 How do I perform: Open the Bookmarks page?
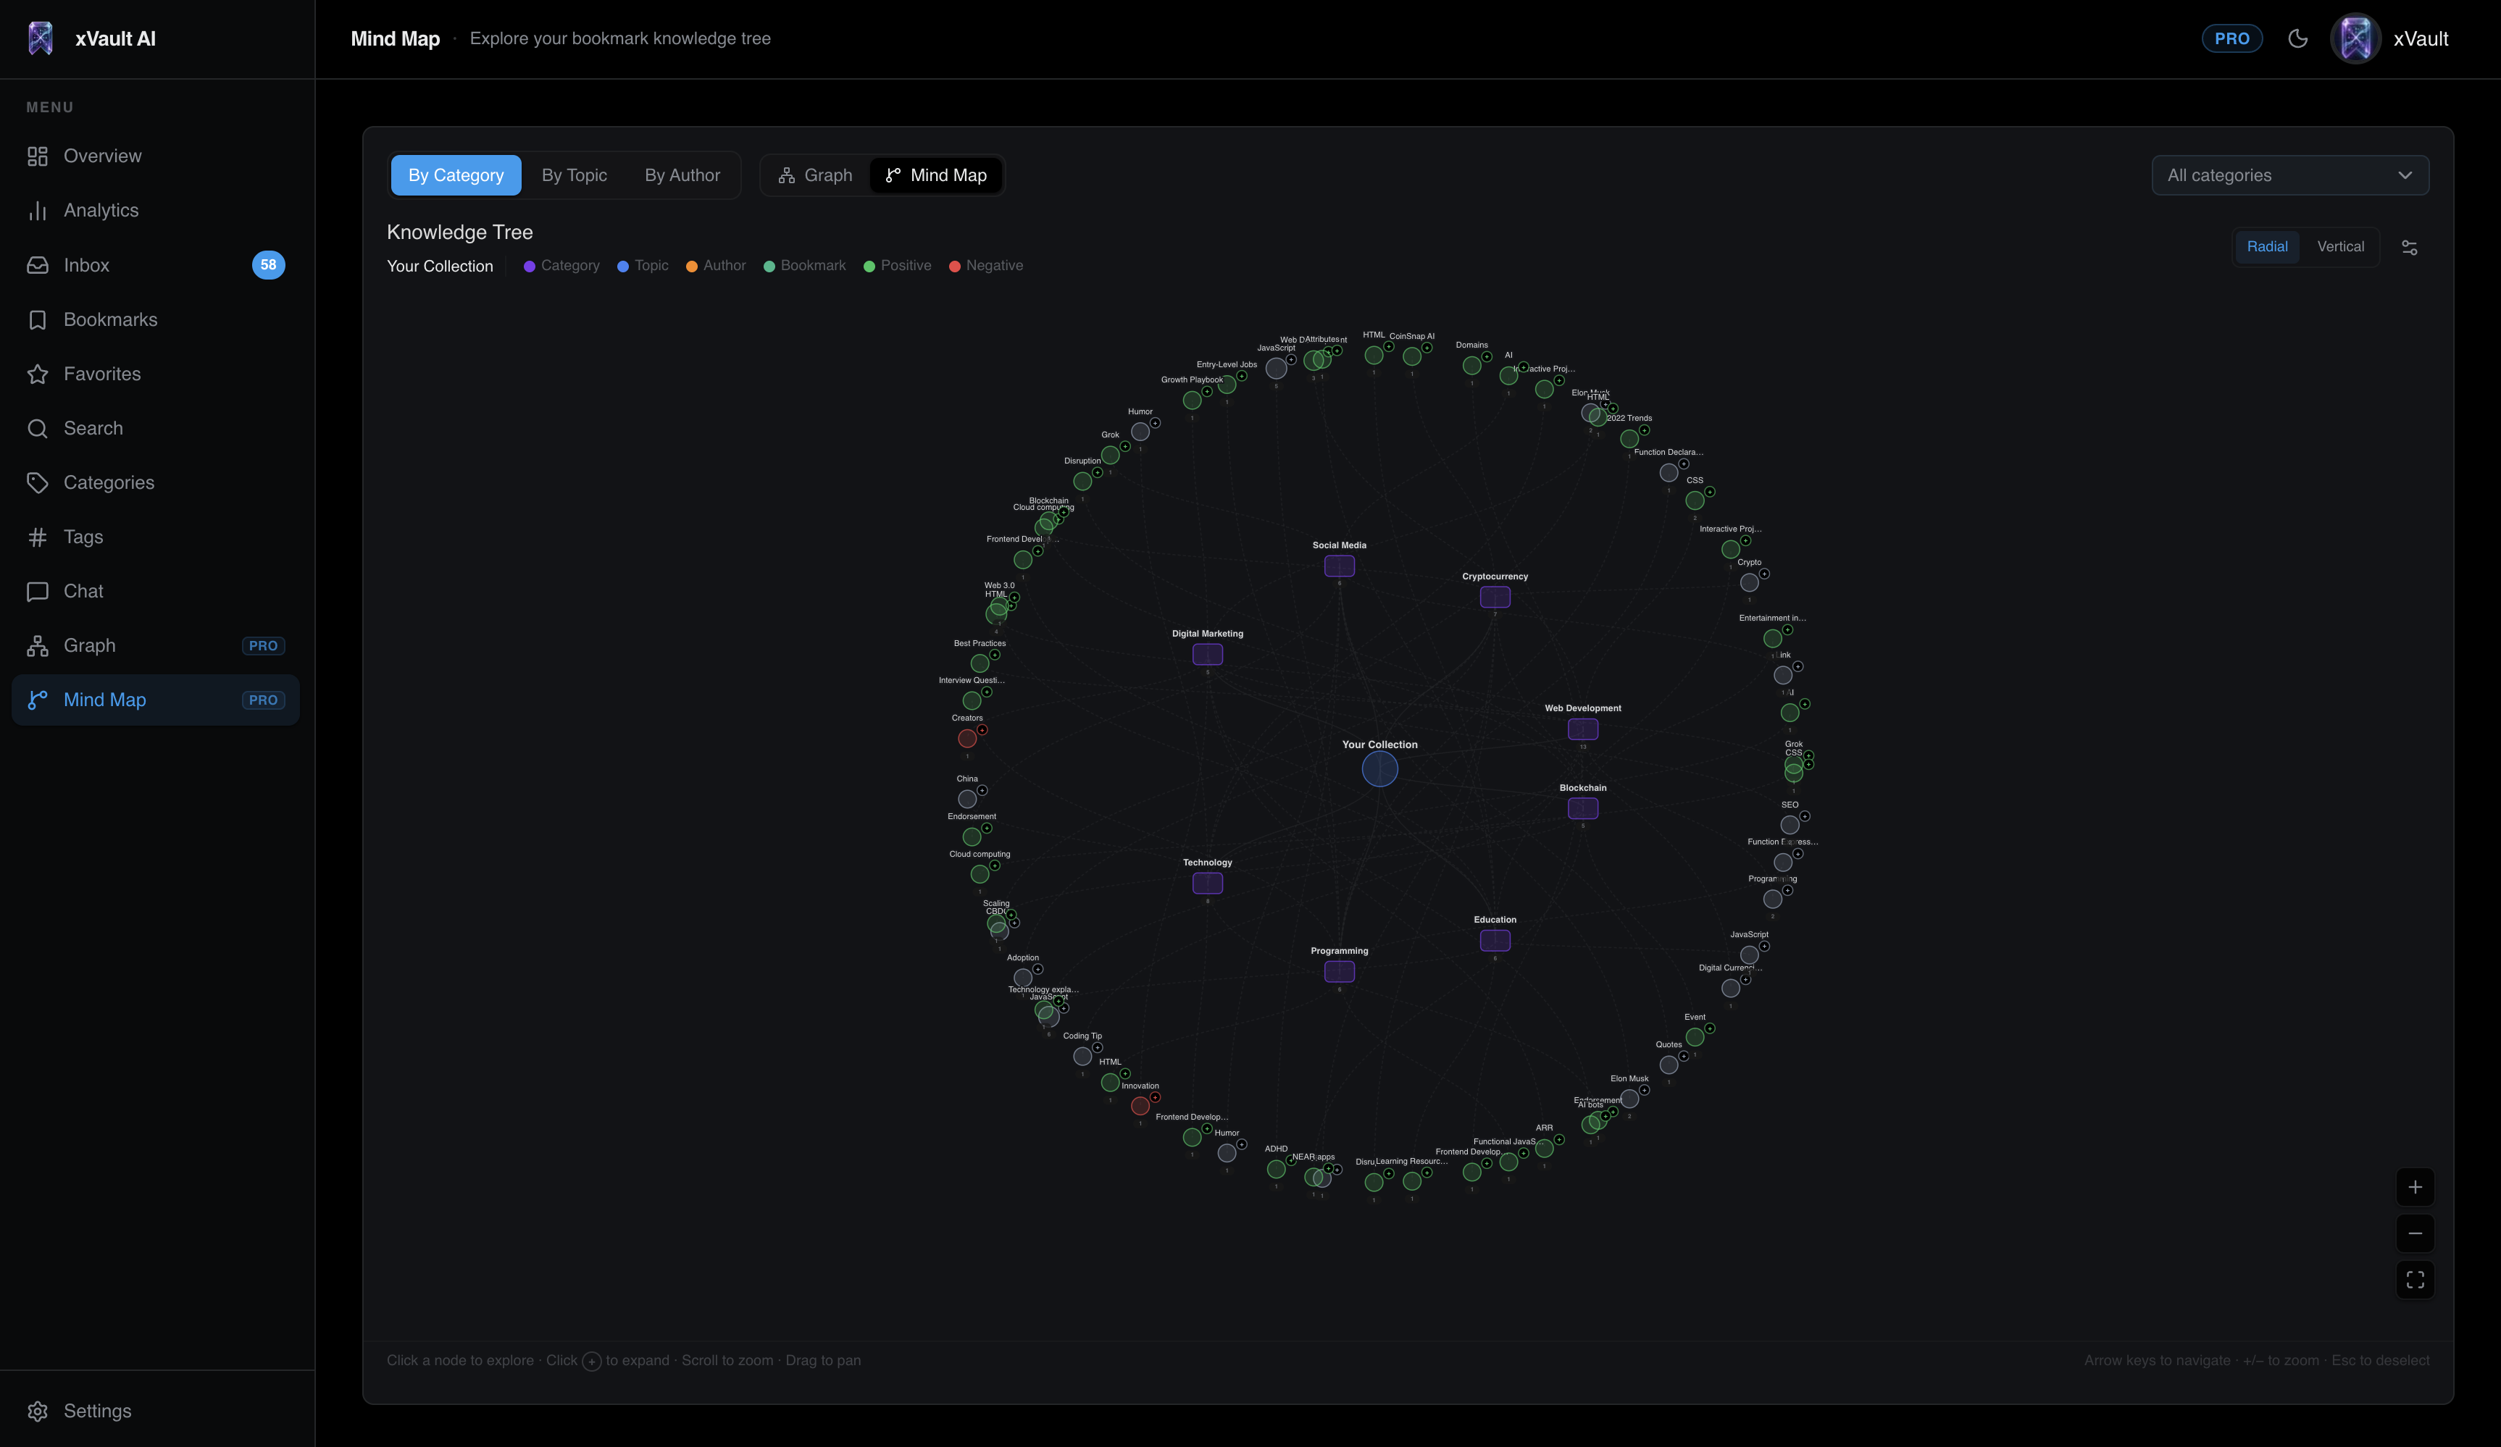point(110,319)
